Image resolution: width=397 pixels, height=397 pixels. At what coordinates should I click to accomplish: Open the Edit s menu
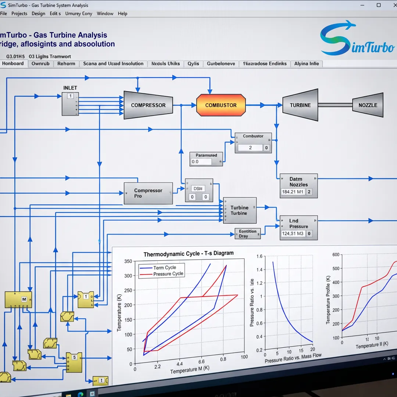coord(55,14)
